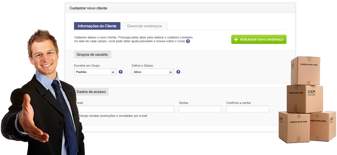Open the Gerenciar endereços tab

(144, 26)
